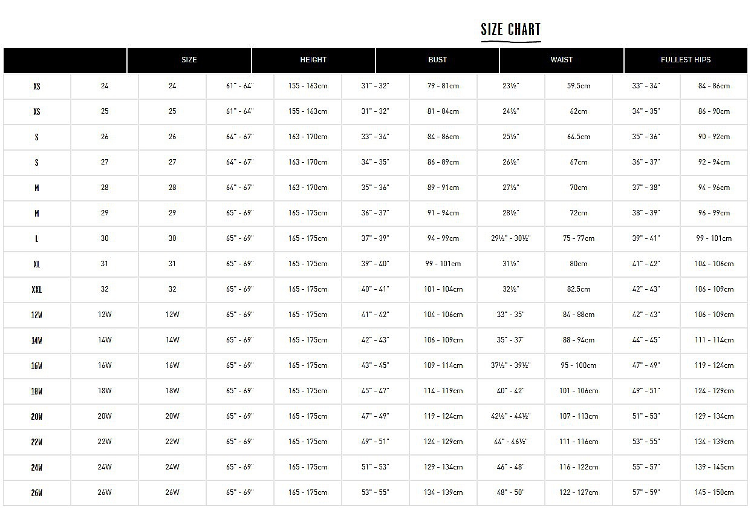Select the 20W bold row label
Image resolution: width=751 pixels, height=510 pixels.
coord(37,417)
